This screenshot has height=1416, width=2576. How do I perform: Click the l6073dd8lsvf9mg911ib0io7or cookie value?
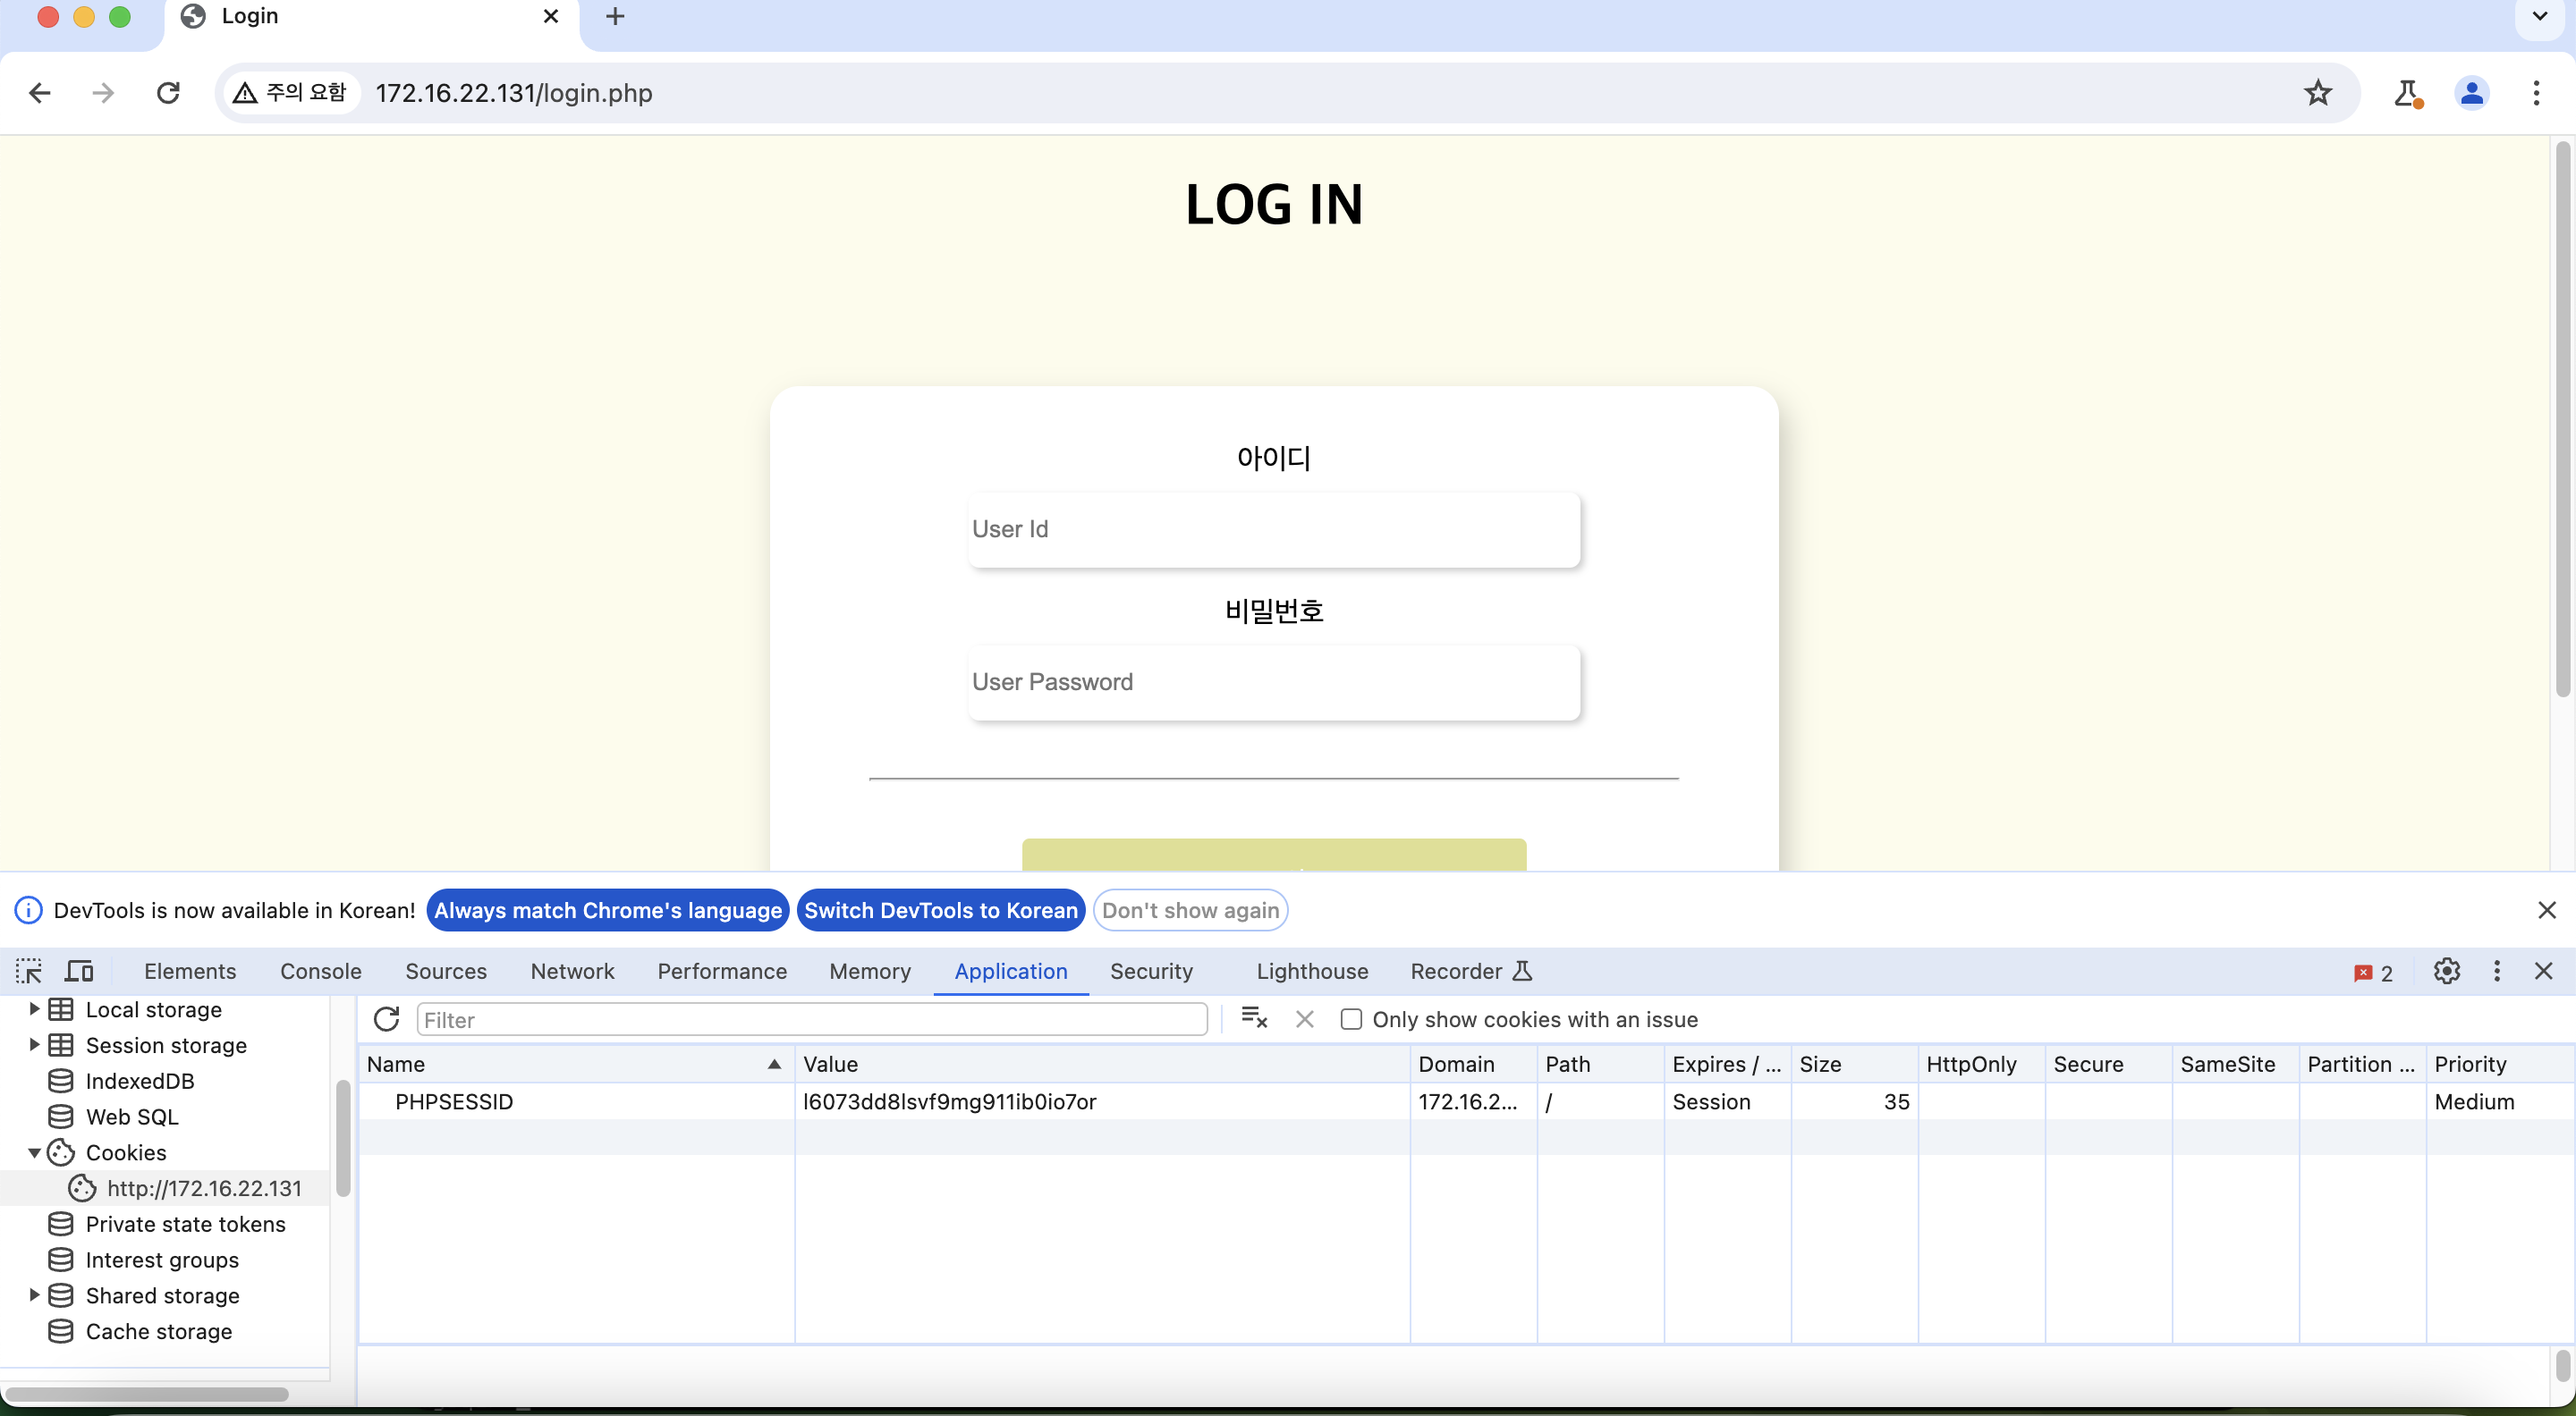pos(949,1101)
